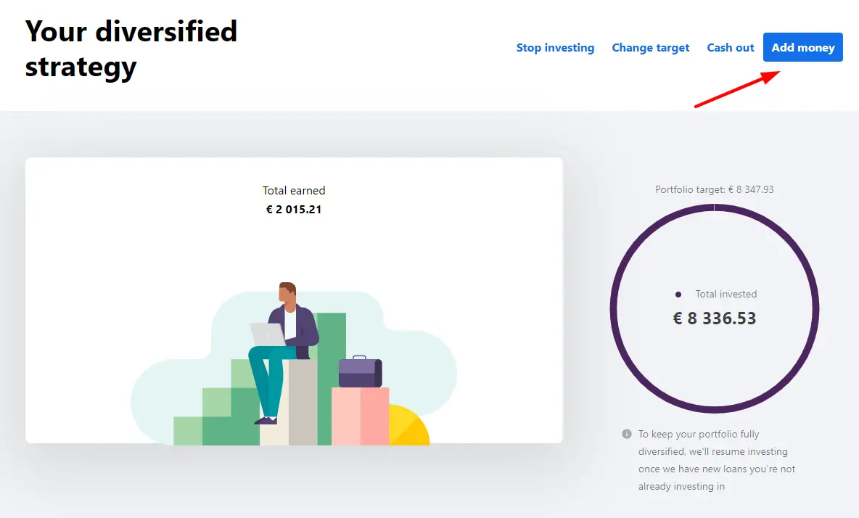Click the purple briefcase illustration
Image resolution: width=859 pixels, height=518 pixels.
pyautogui.click(x=360, y=371)
